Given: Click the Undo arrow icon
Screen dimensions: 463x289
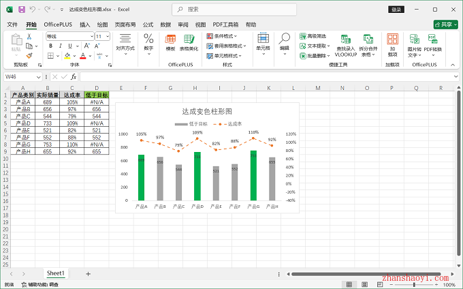Looking at the screenshot, I should (33, 10).
